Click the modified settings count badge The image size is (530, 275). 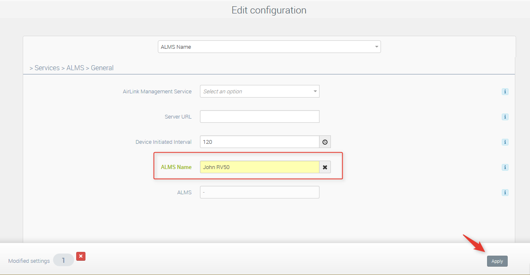[64, 260]
